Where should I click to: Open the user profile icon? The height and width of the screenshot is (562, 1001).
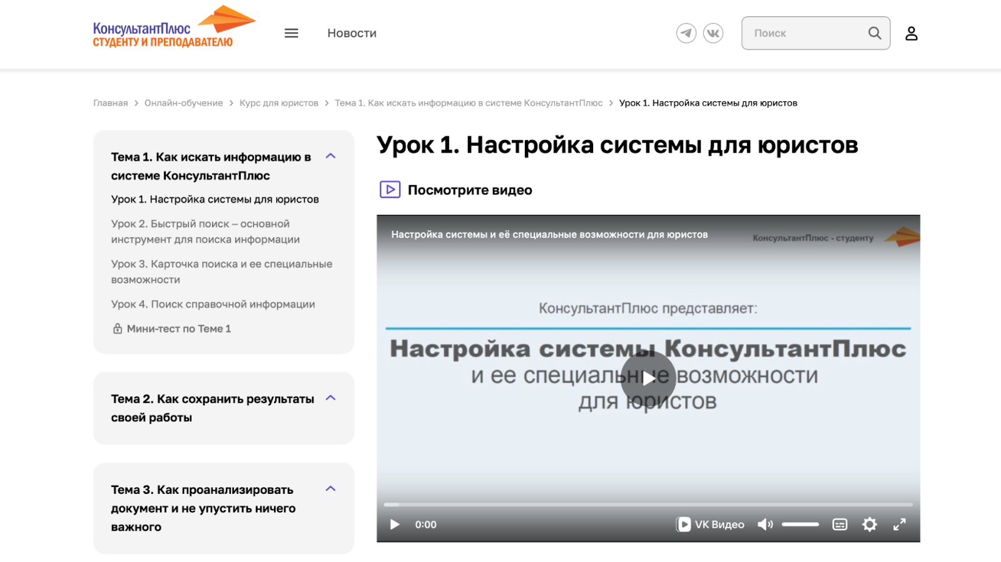point(912,33)
